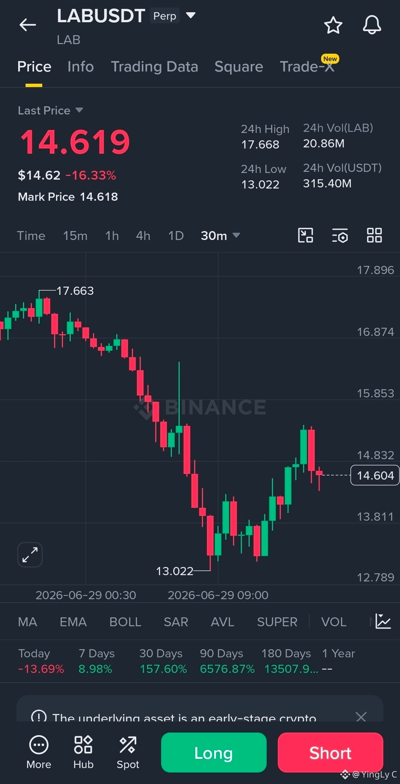Viewport: 400px width, 784px height.
Task: Open the Square tab
Action: (x=239, y=67)
